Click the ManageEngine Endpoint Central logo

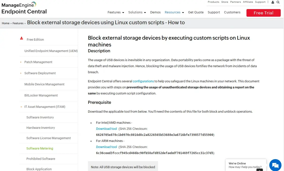point(24,8)
